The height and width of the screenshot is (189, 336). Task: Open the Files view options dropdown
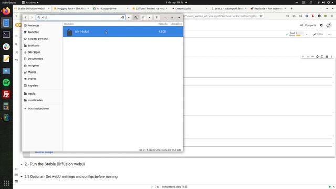click(x=149, y=17)
